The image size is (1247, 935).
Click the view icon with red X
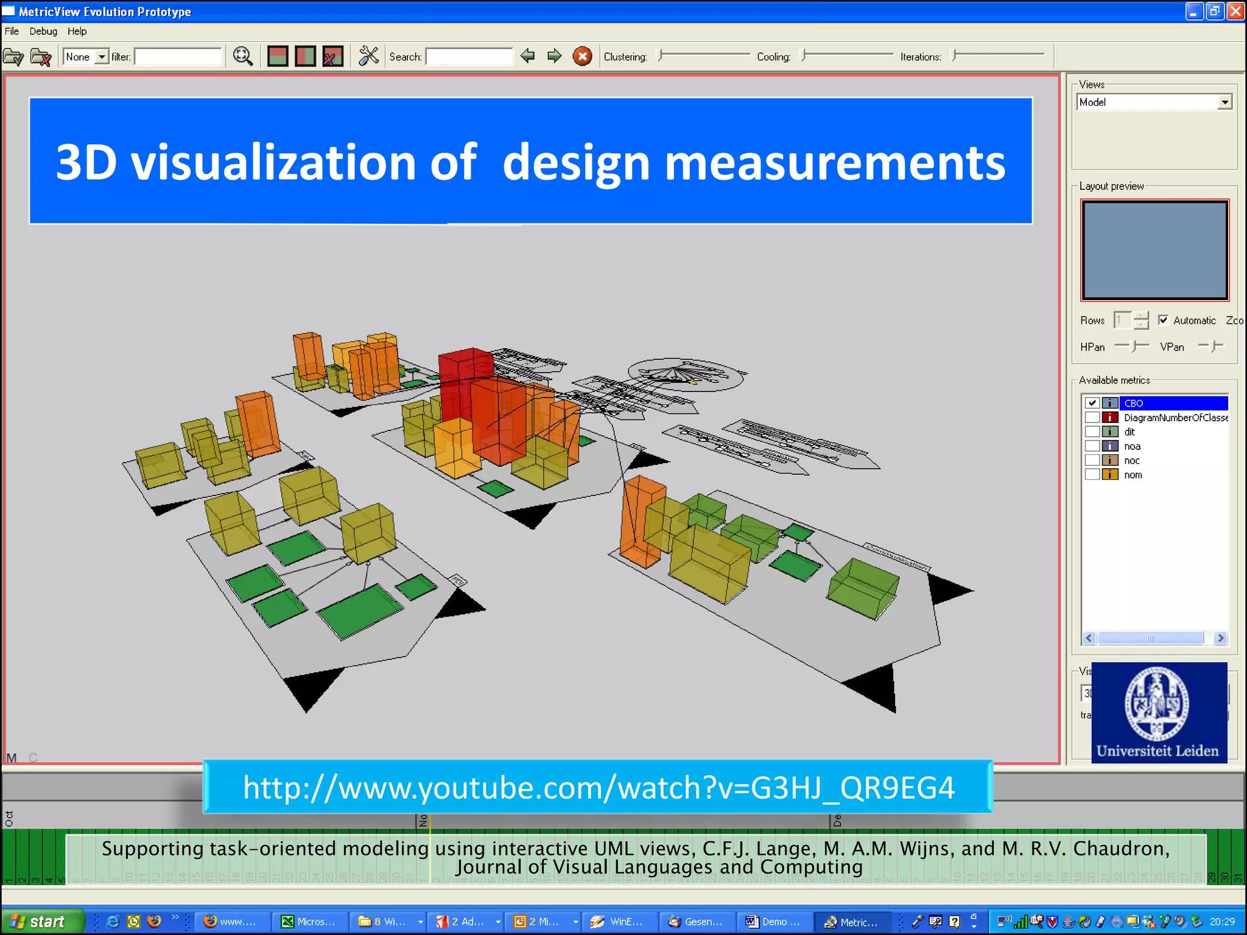coord(332,56)
